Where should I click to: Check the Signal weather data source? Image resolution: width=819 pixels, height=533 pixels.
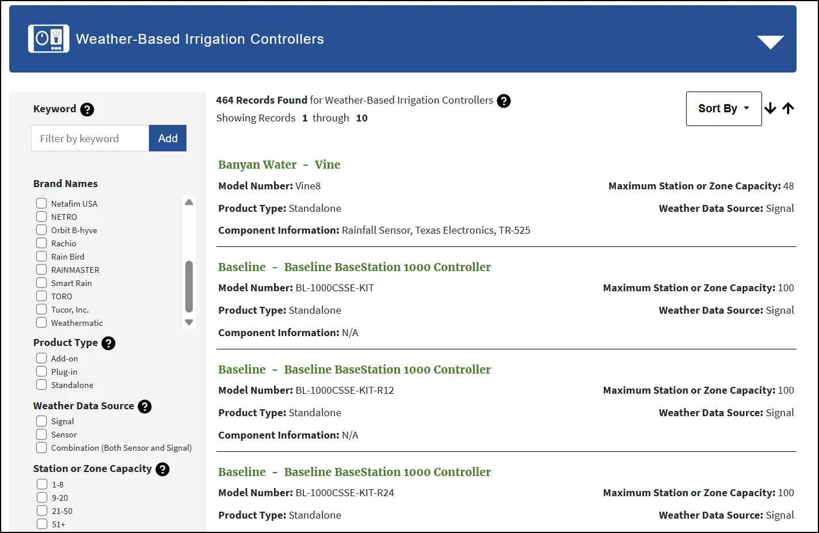[41, 421]
